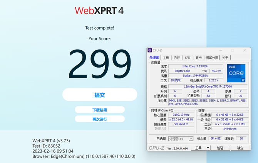The height and width of the screenshot is (163, 258).
Task: Click the 299 score number
Action: 100,64
